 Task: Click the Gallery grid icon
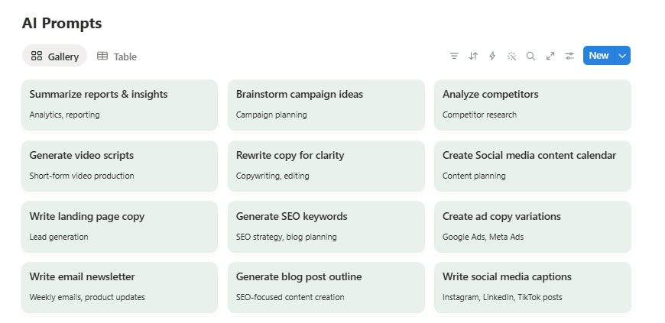click(37, 56)
